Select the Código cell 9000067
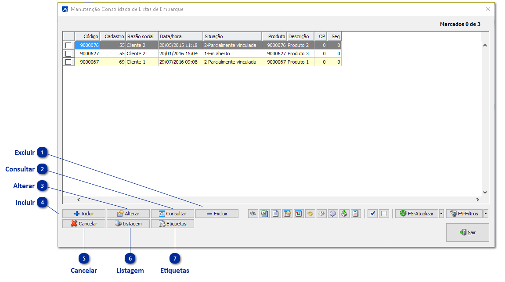Image resolution: width=505 pixels, height=282 pixels. [x=87, y=62]
